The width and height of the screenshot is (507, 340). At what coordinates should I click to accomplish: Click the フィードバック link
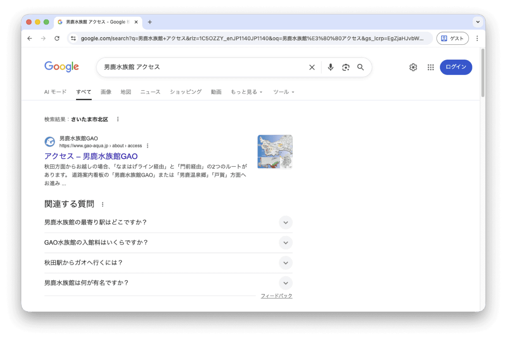(x=276, y=296)
